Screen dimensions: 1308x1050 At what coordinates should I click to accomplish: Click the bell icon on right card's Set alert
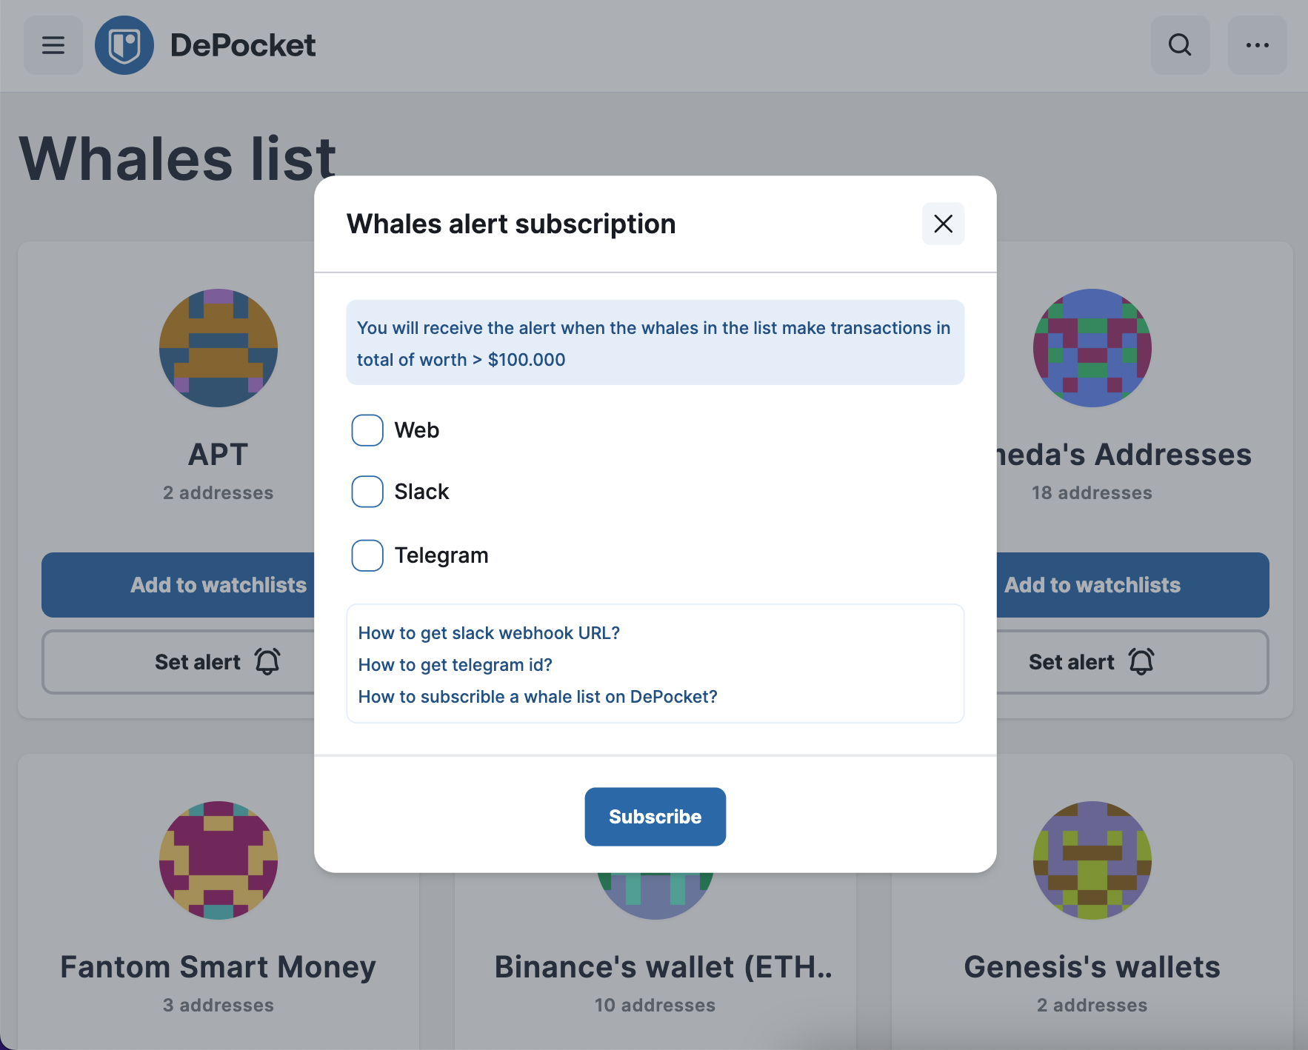(1141, 661)
